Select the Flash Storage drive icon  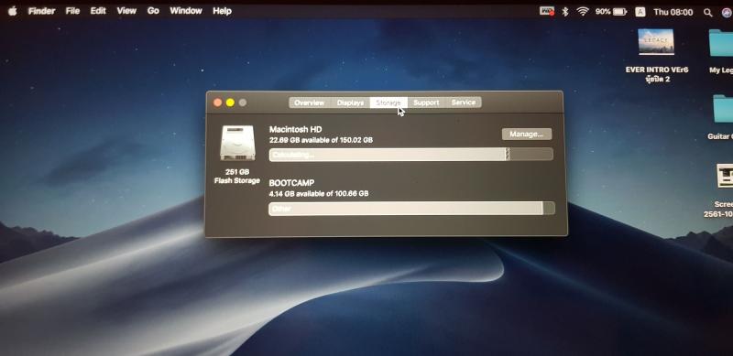(x=237, y=143)
